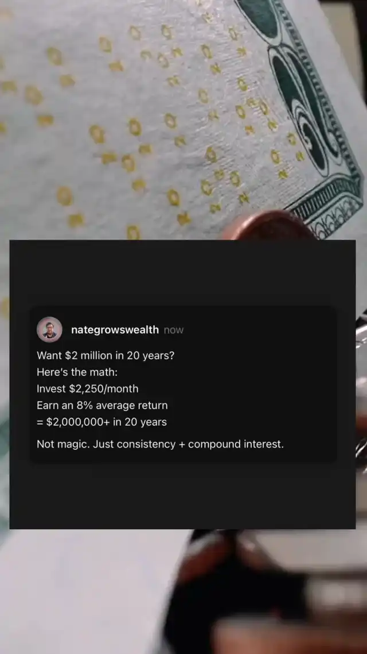Open nategrowswealth's profile picture avatar
The height and width of the screenshot is (654, 367).
(x=49, y=329)
